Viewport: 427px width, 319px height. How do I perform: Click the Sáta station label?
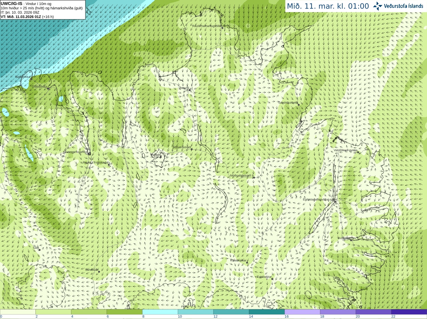36,248
